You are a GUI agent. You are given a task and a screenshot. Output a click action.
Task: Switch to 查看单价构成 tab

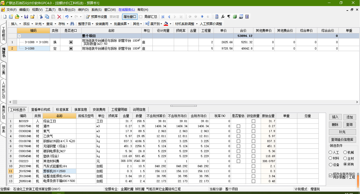[41, 110]
